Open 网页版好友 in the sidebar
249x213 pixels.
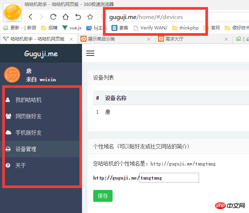[41, 116]
